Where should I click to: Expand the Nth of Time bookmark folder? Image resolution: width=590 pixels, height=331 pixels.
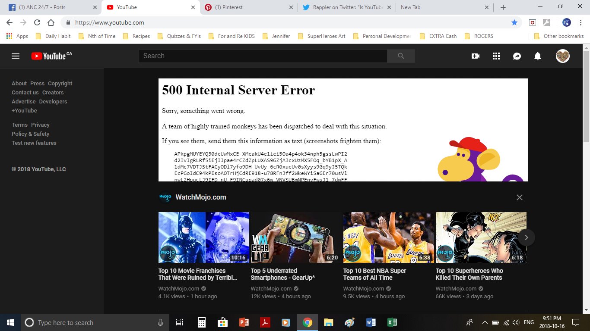tap(97, 36)
